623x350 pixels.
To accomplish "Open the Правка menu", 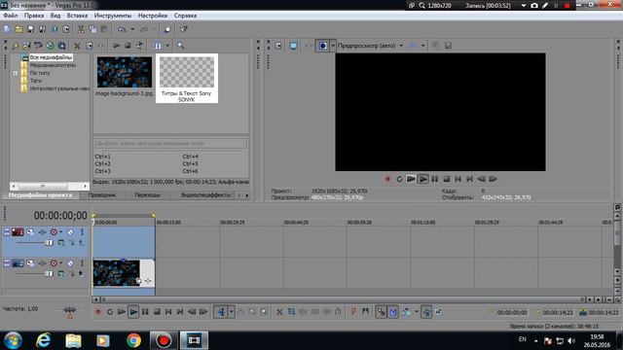I will click(34, 16).
